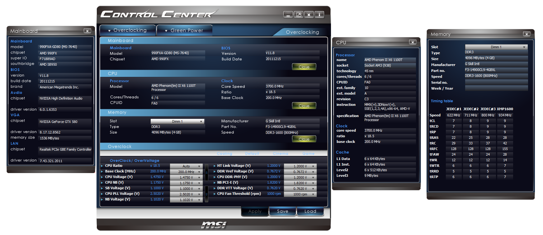Viewport: 543px width, 235px height.
Task: Expand the CPU DDR-PHY (V) row arrow
Action: pyautogui.click(x=215, y=177)
